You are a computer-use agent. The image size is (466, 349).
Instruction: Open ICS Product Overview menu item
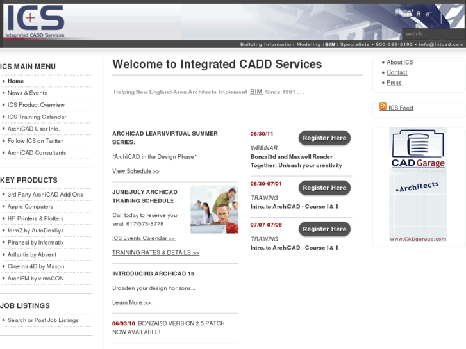[36, 105]
